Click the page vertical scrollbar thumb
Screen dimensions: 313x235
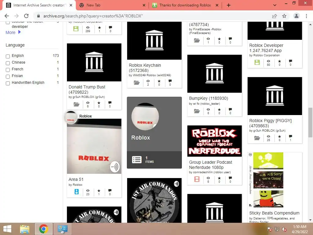(310, 122)
